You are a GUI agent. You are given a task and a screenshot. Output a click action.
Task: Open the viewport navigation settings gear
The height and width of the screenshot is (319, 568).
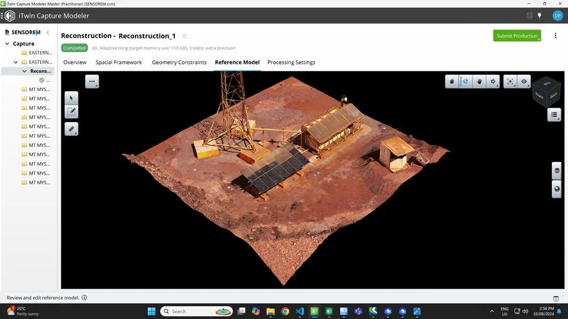coord(493,82)
